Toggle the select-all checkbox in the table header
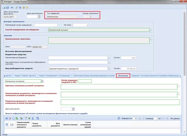This screenshot has width=187, height=136. [12, 125]
